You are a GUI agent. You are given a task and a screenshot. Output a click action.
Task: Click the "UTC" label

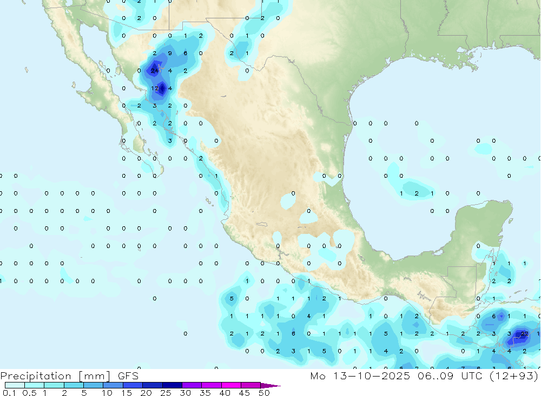click(472, 375)
